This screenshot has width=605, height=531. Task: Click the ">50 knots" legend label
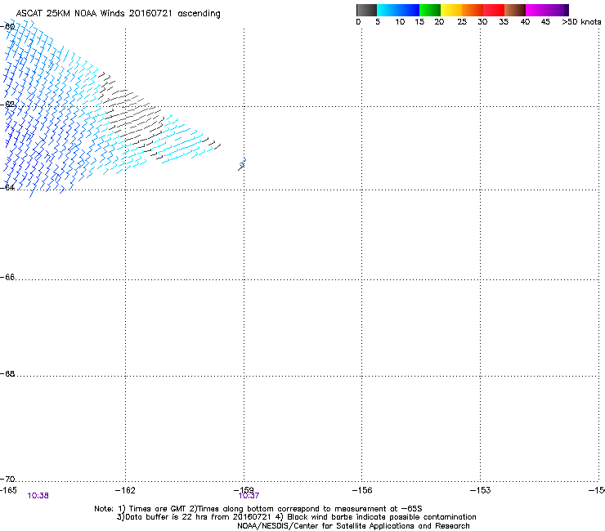click(x=581, y=22)
